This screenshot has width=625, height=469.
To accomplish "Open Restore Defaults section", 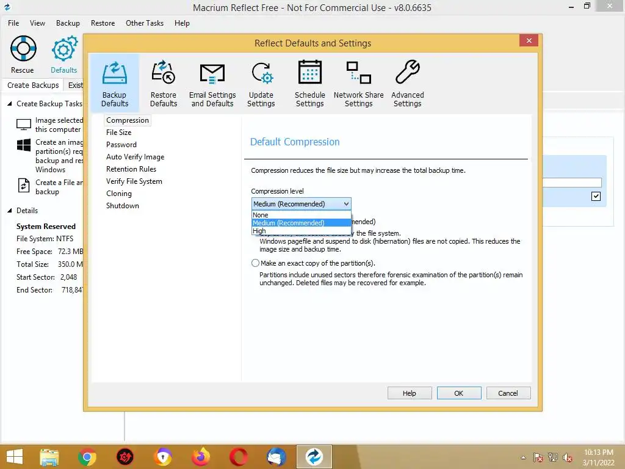I will (164, 83).
